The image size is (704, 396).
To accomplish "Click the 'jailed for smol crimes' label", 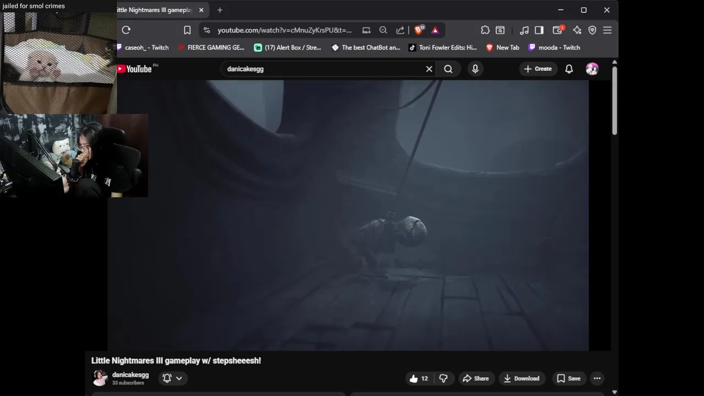I will tap(34, 5).
